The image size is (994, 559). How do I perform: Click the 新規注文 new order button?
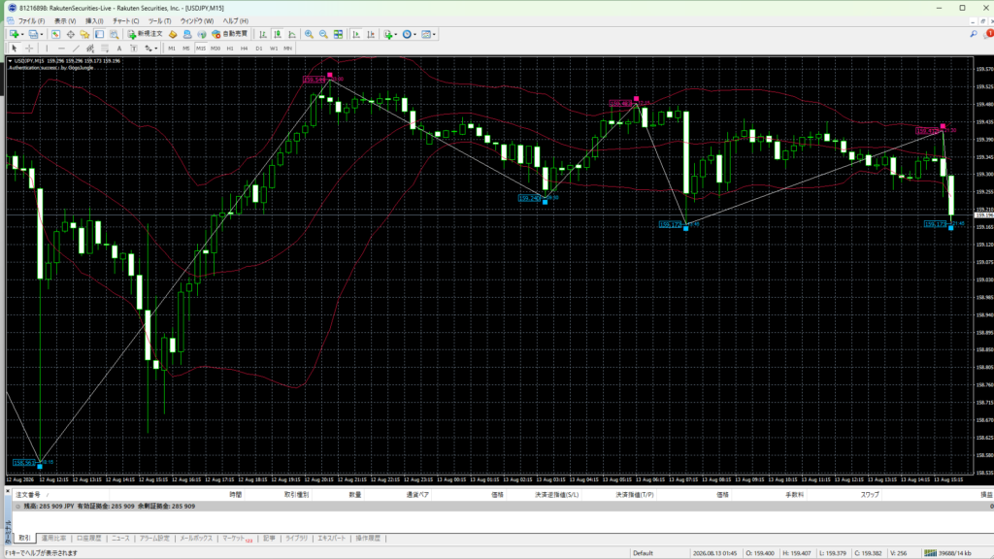[146, 34]
